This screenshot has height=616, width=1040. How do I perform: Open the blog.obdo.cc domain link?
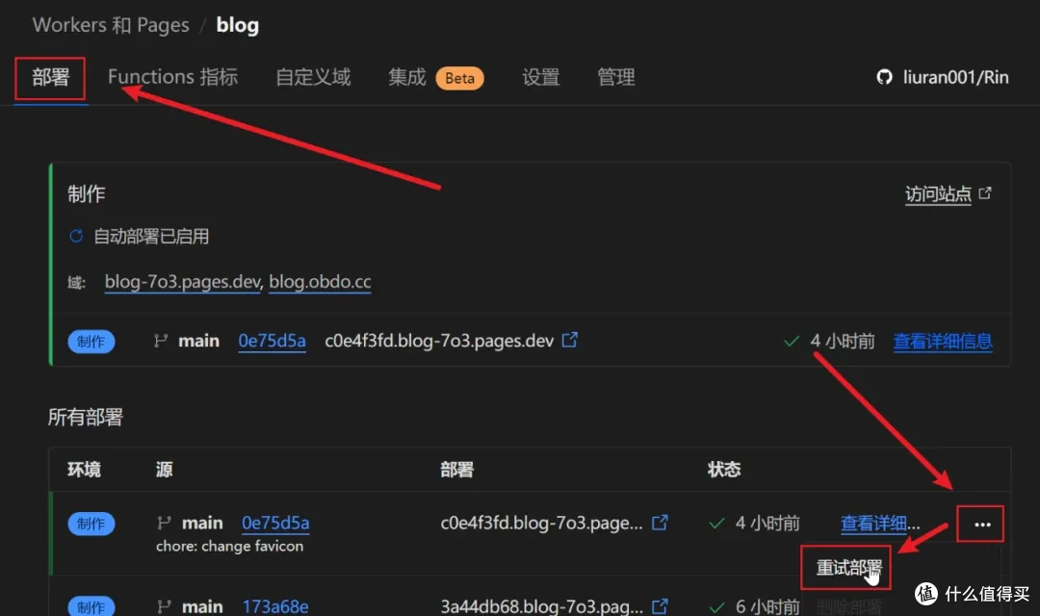(x=320, y=282)
